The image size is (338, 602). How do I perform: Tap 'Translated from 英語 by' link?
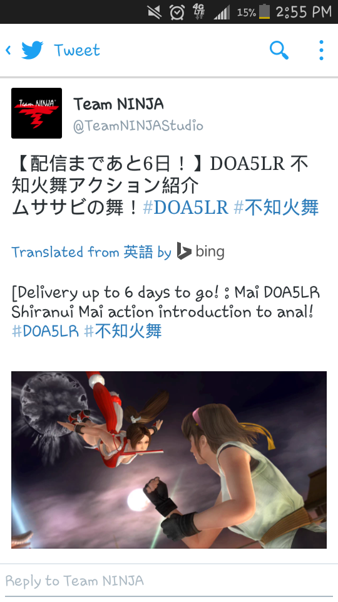91,252
